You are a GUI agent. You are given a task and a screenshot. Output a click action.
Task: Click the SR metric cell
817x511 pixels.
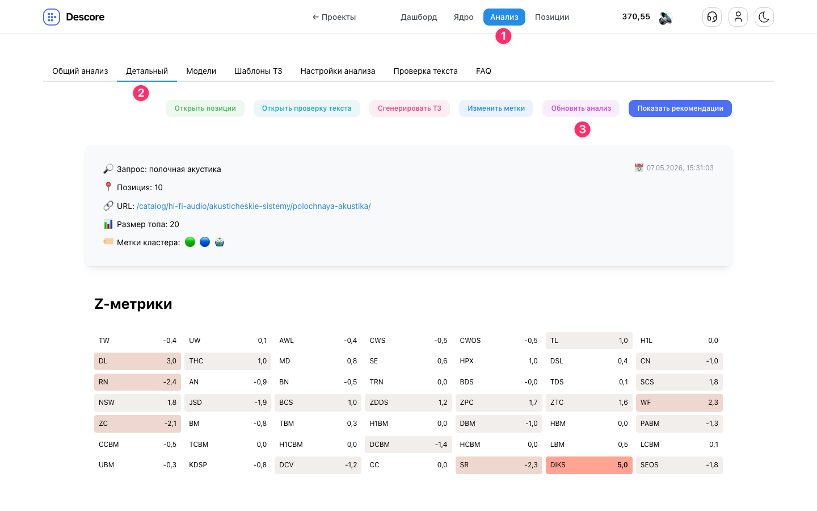[499, 465]
